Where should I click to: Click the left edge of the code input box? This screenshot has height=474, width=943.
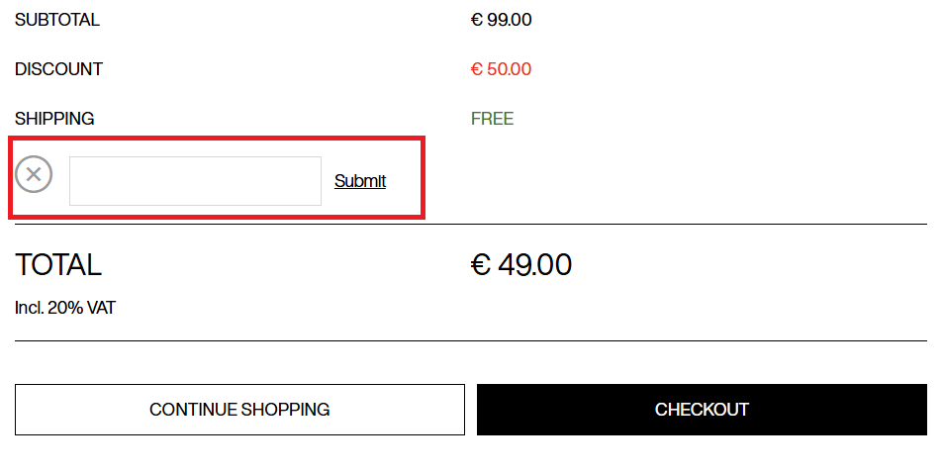[x=73, y=181]
